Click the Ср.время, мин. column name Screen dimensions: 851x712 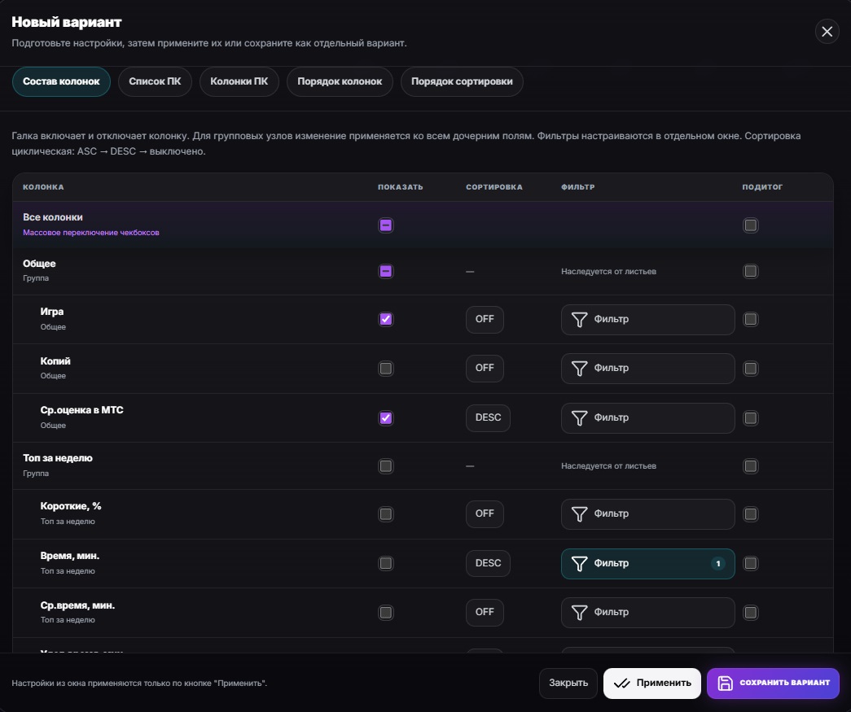(77, 605)
